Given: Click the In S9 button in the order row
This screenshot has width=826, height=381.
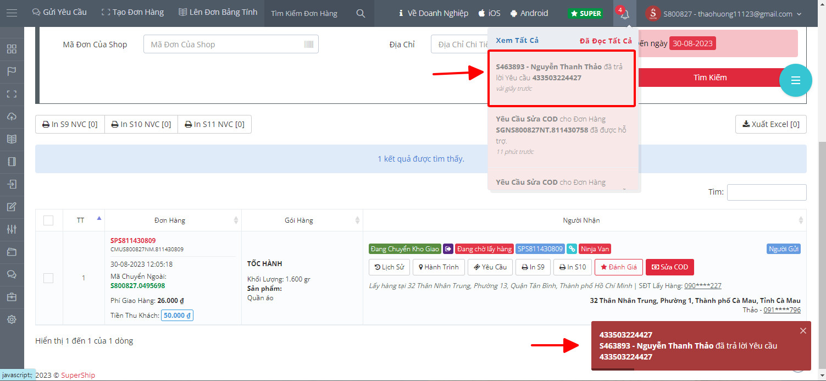Looking at the screenshot, I should pyautogui.click(x=533, y=267).
